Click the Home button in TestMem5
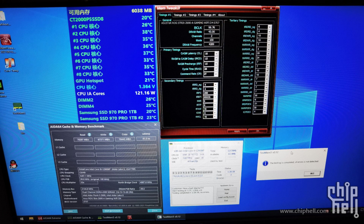 [226, 189]
